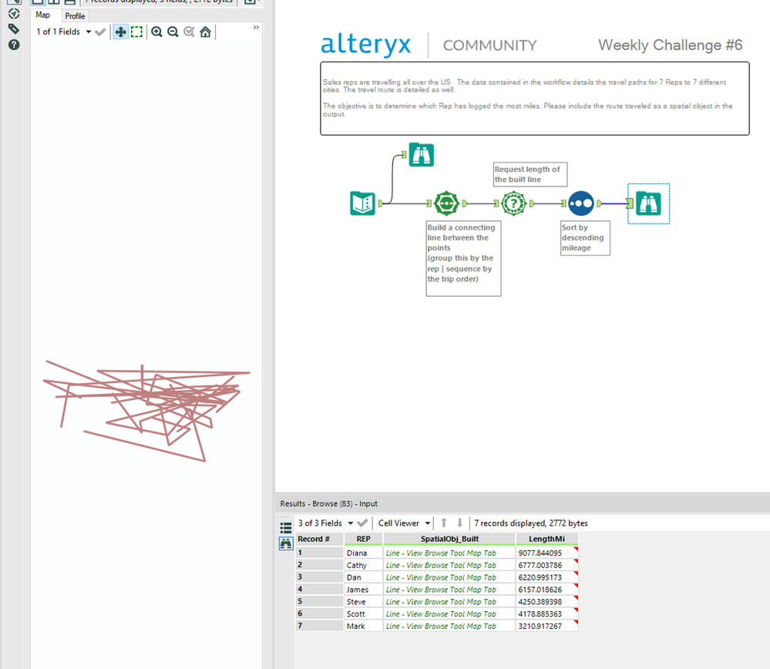Viewport: 770px width, 669px height.
Task: Click the move down arrow in results
Action: [x=459, y=523]
